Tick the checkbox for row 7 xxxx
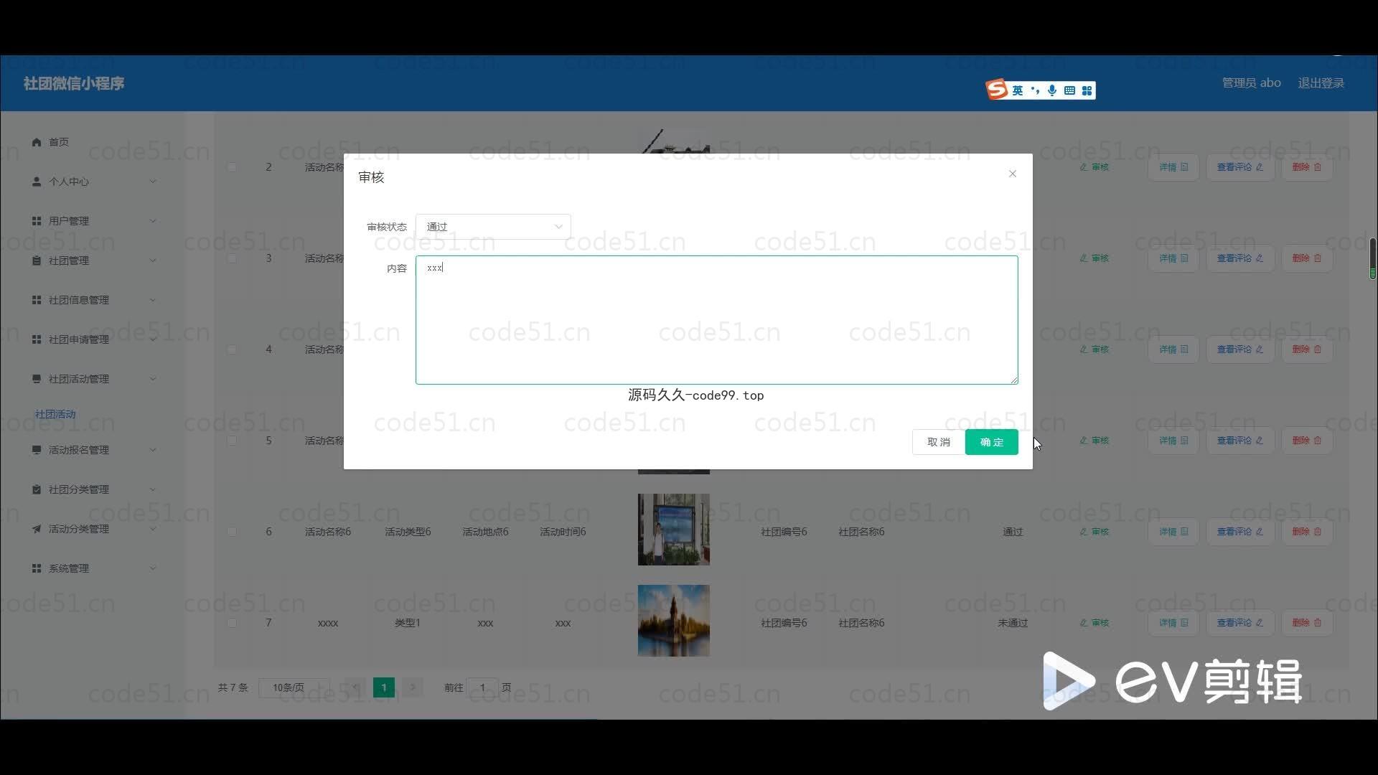Viewport: 1378px width, 775px height. pos(232,623)
